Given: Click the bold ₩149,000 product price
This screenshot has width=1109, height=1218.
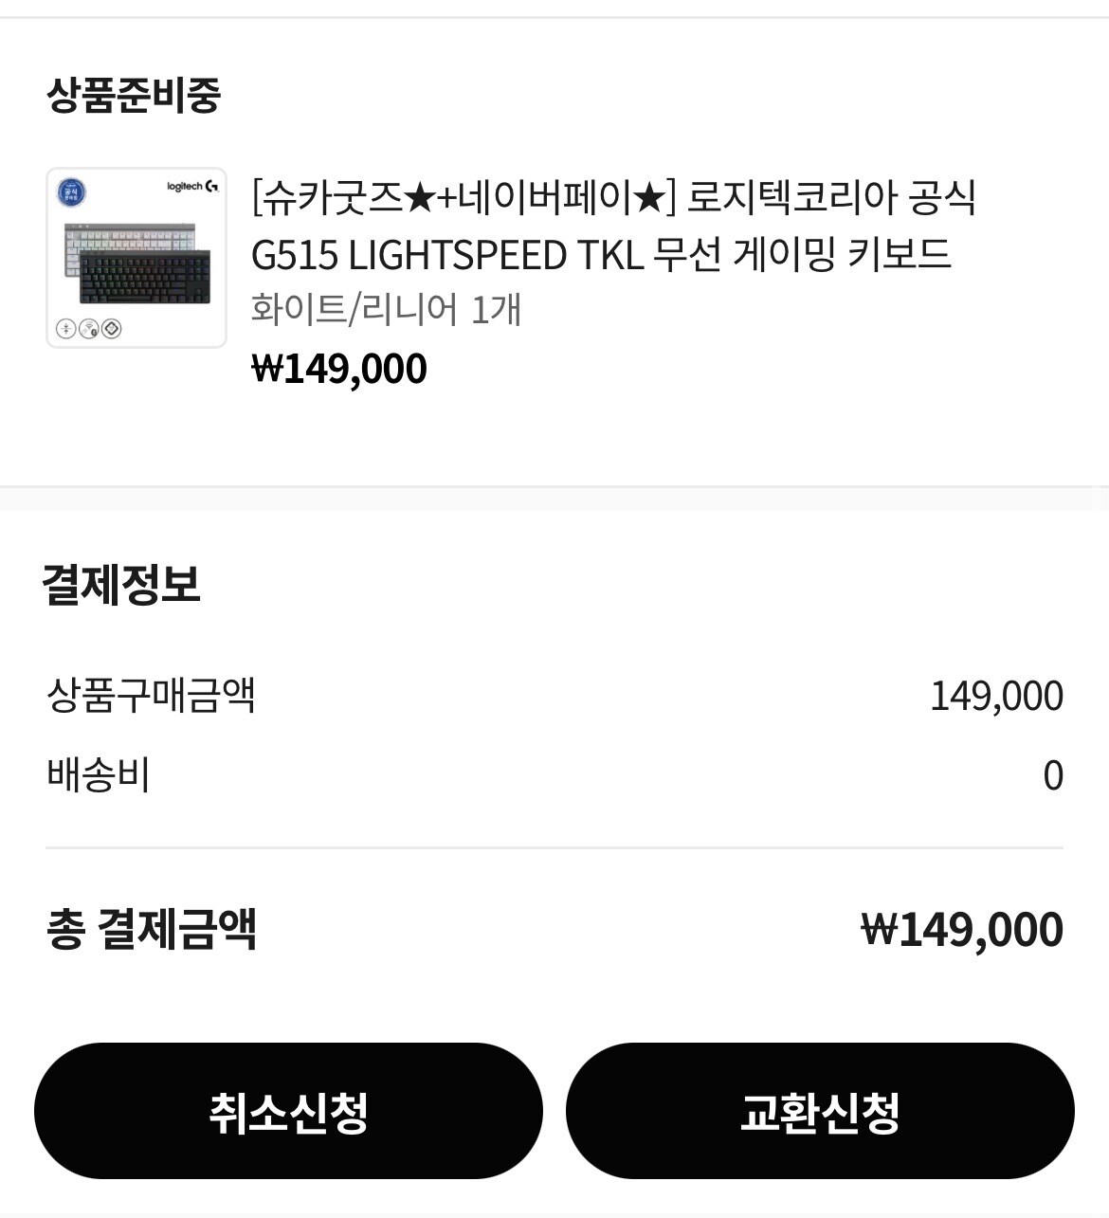Looking at the screenshot, I should pyautogui.click(x=339, y=369).
